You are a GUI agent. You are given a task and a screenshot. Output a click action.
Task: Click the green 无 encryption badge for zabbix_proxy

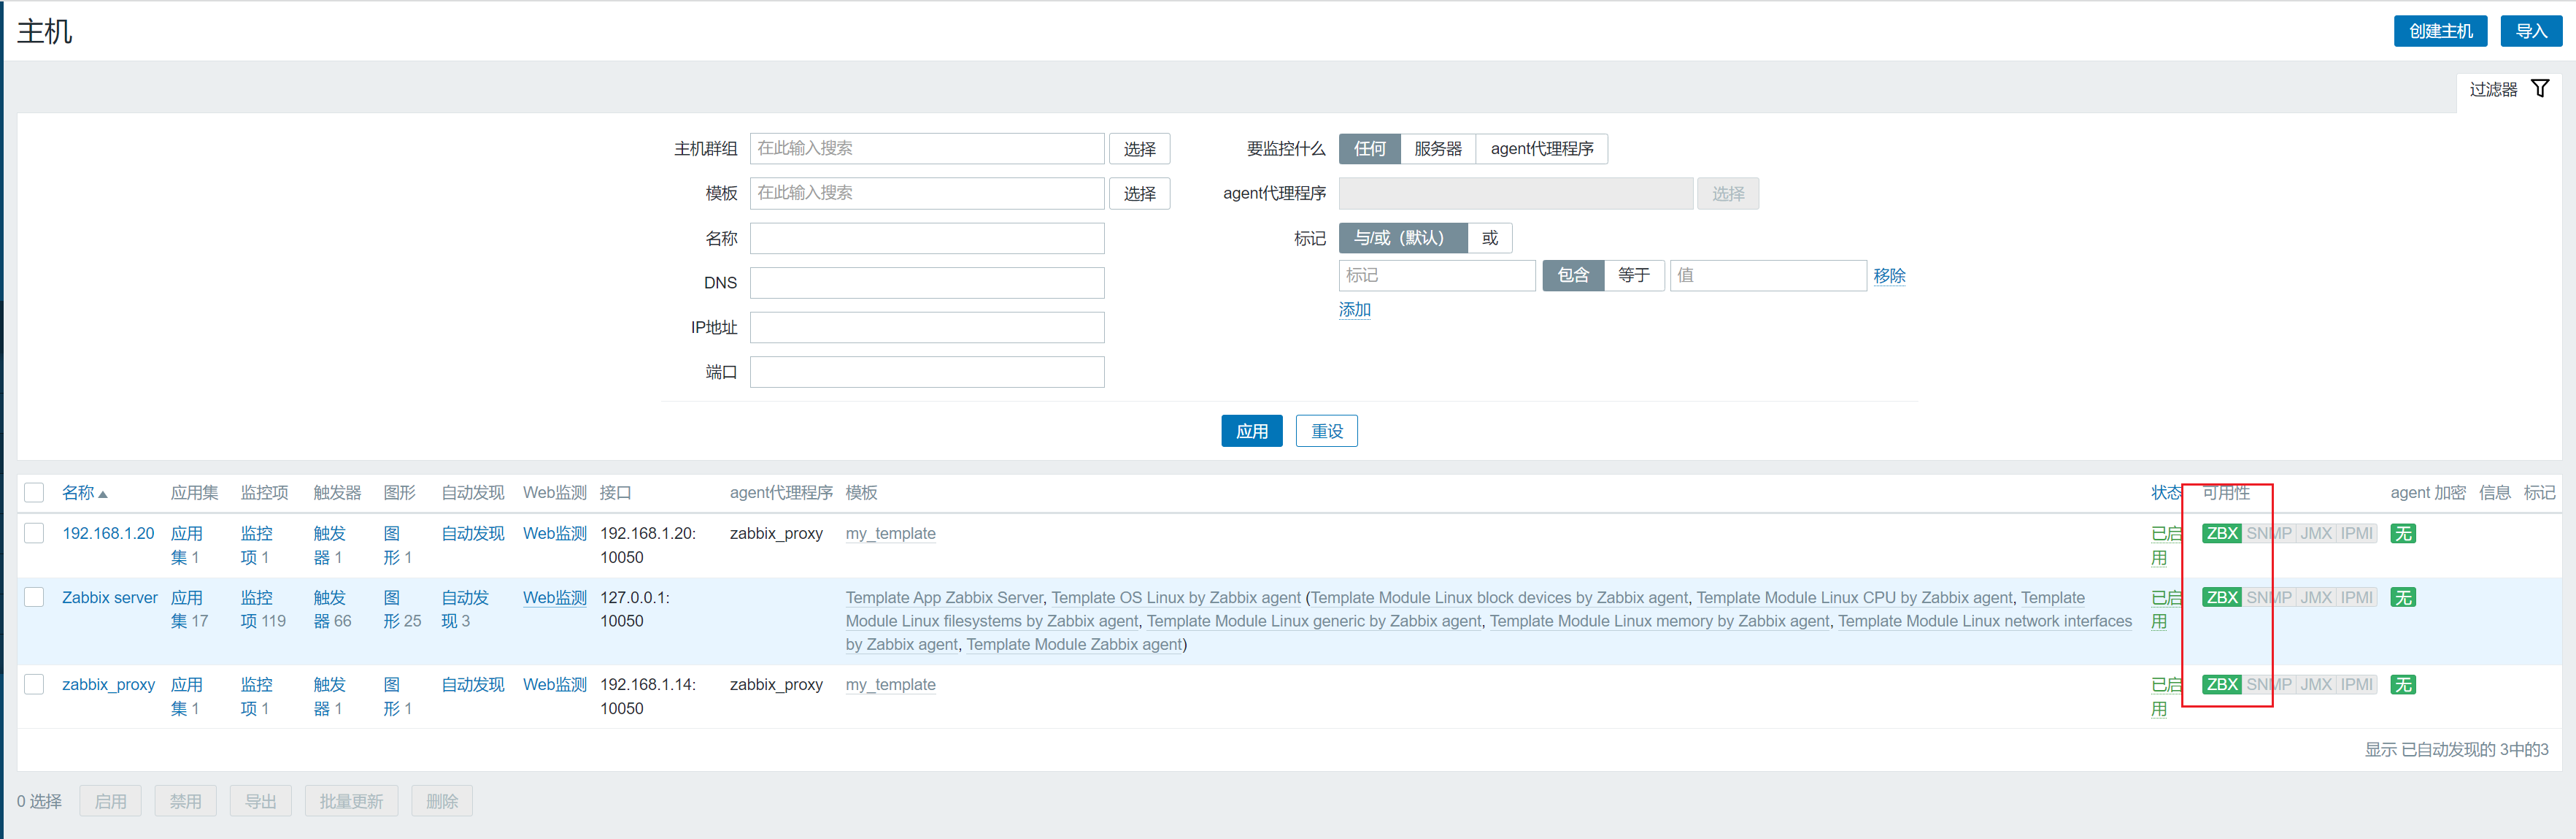coord(2403,685)
